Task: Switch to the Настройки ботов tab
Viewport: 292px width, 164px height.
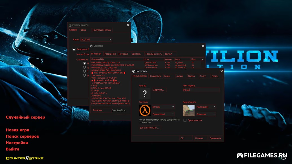Action: [x=102, y=30]
